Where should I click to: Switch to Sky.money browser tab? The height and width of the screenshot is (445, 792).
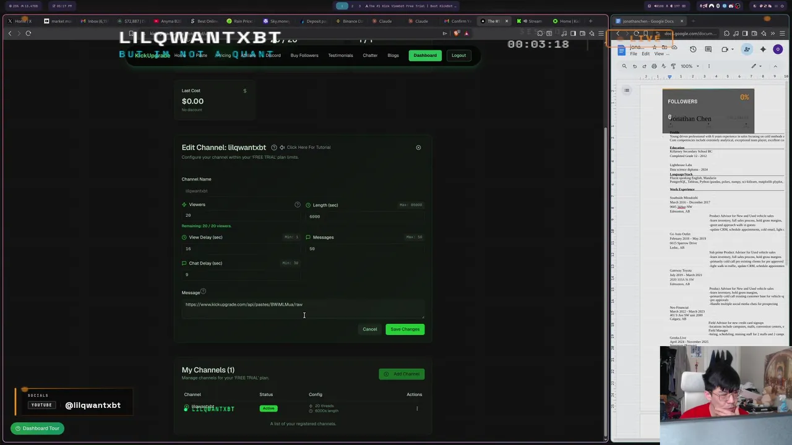click(x=277, y=21)
